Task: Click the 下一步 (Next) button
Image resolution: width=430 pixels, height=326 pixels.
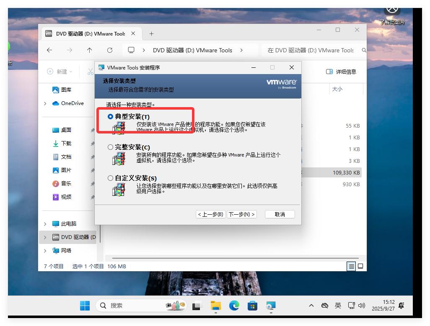Action: click(x=241, y=214)
